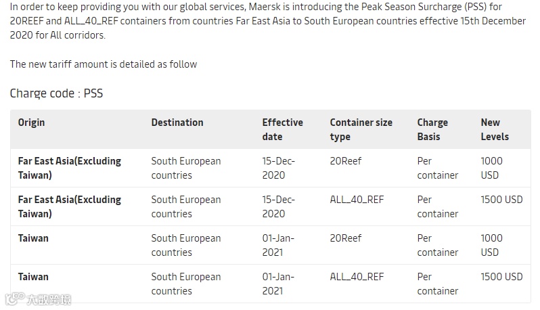The image size is (540, 310).
Task: Click ALL_40_REF in the second table row
Action: pyautogui.click(x=357, y=200)
